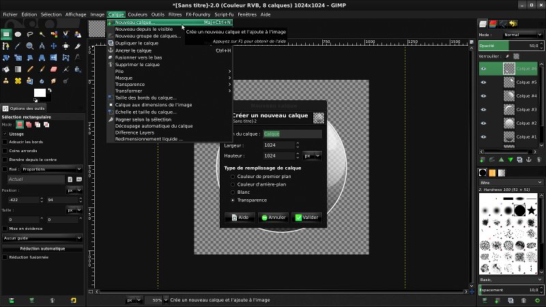The image size is (546, 307).
Task: Open the layer Mode dropdown set to Normal
Action: click(523, 35)
